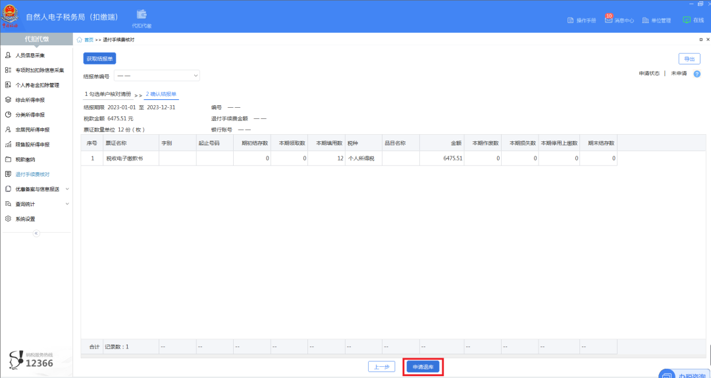
Task: Click the 起止号码 column header
Action: pos(215,143)
